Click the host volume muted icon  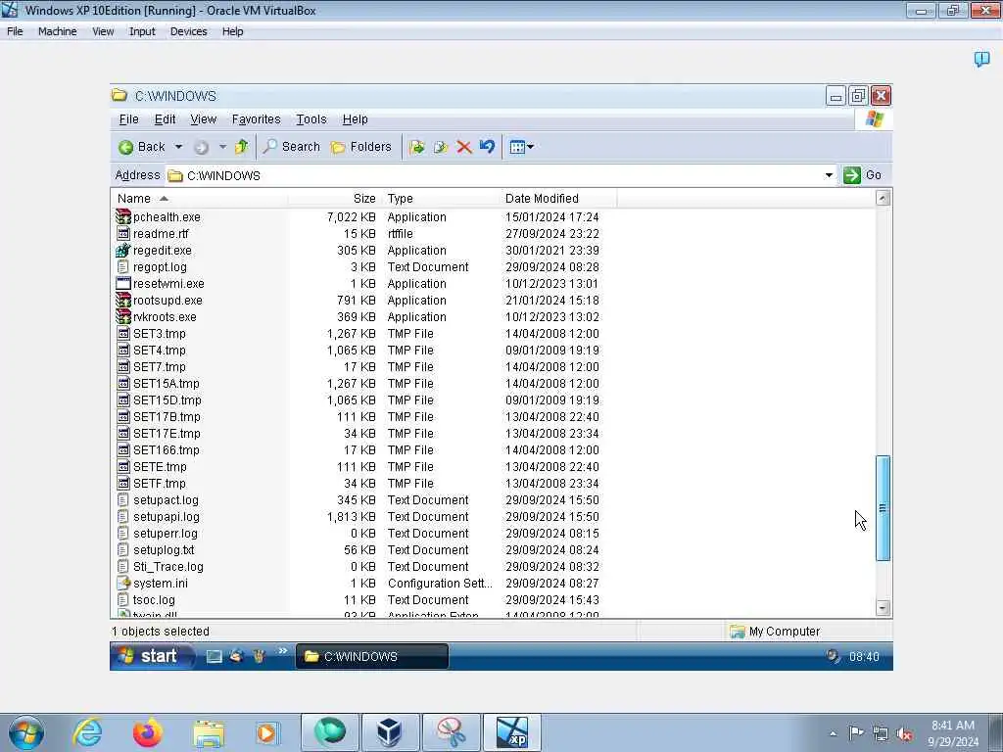pos(904,734)
